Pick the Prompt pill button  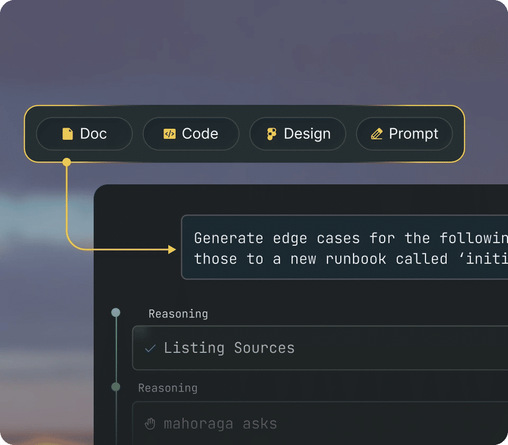click(404, 133)
